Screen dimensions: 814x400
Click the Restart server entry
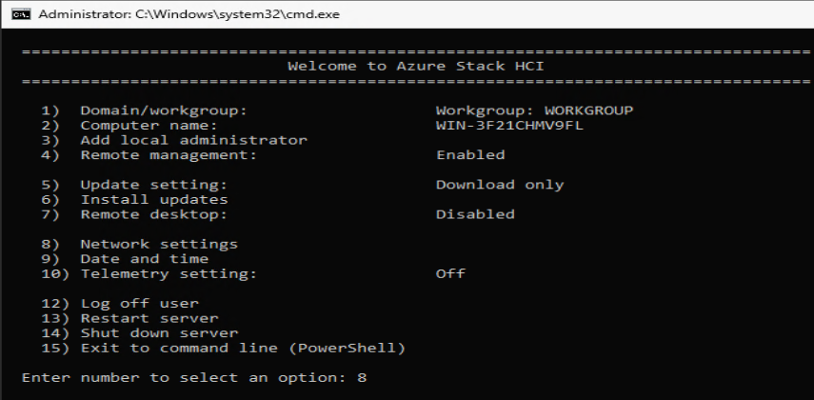click(149, 318)
